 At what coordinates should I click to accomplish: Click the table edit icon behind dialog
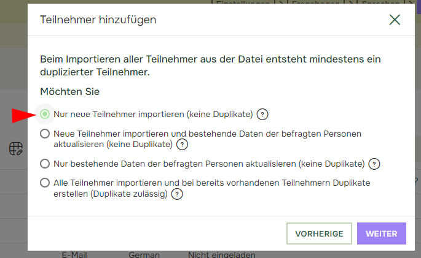(16, 148)
